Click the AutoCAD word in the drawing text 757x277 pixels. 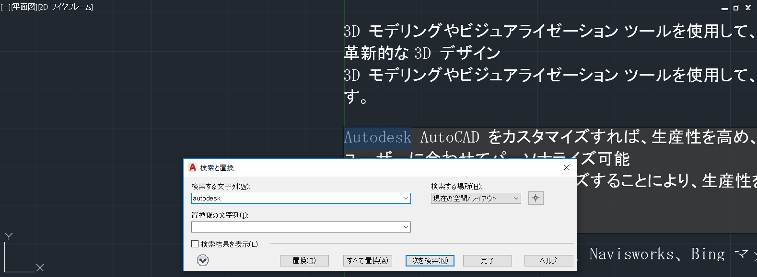pyautogui.click(x=450, y=138)
